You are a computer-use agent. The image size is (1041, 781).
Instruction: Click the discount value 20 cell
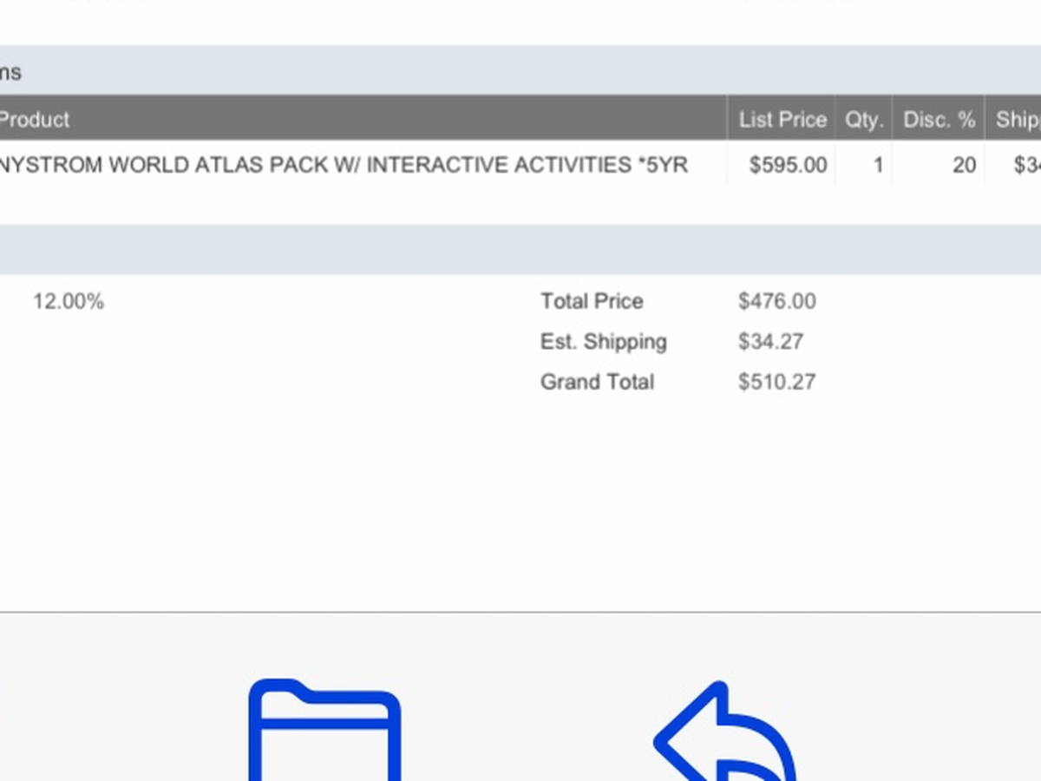[964, 165]
